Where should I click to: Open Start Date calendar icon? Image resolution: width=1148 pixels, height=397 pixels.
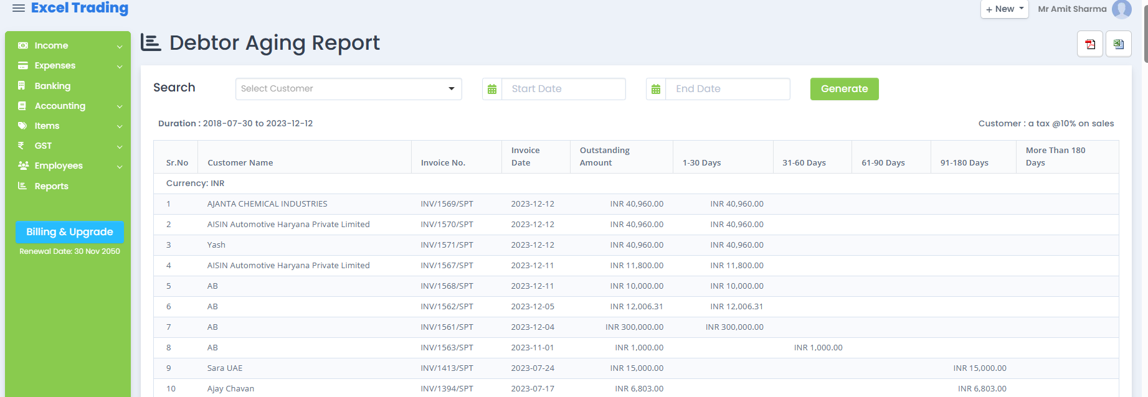[492, 89]
